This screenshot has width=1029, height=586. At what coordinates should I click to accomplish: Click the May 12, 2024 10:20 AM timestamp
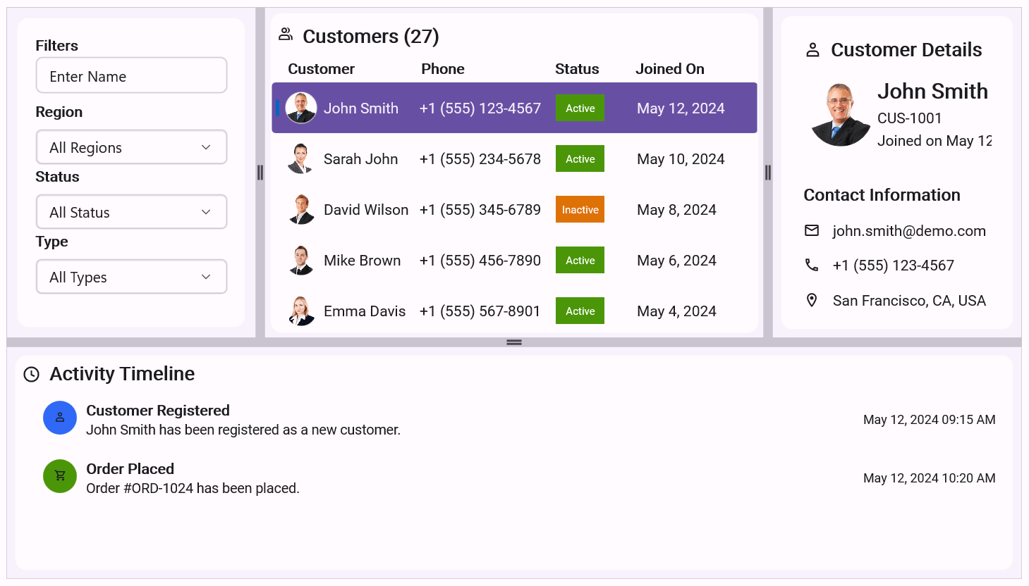[x=930, y=478]
